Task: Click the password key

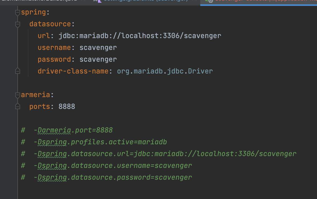Action: coord(54,60)
